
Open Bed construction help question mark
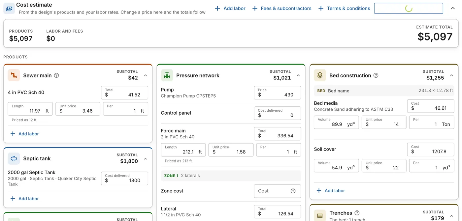click(x=376, y=75)
